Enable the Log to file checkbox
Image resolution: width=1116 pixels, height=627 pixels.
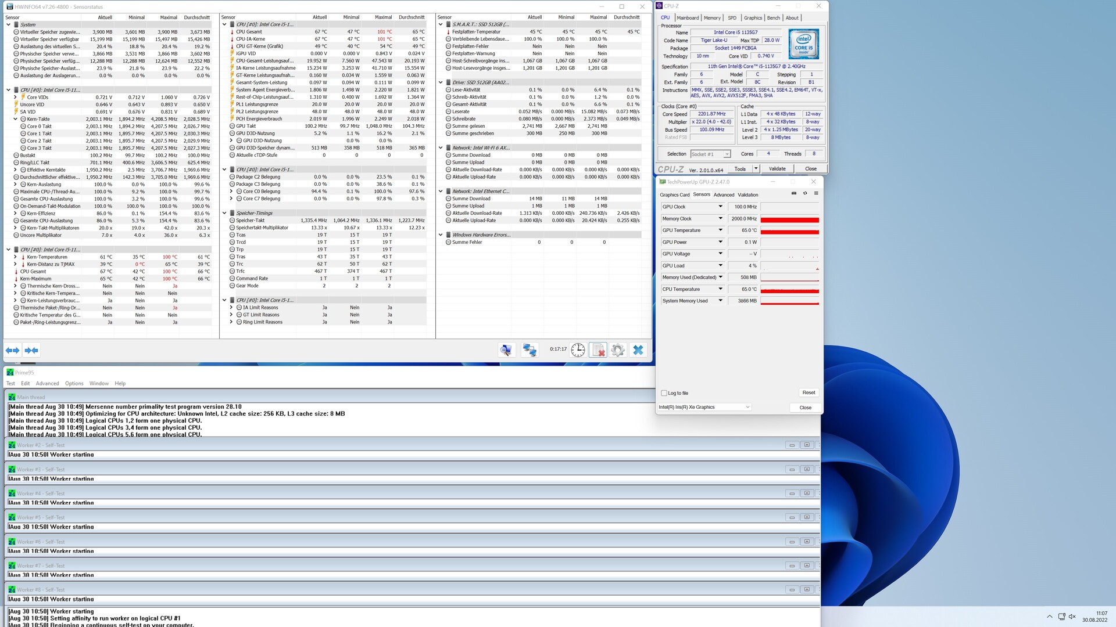click(664, 393)
